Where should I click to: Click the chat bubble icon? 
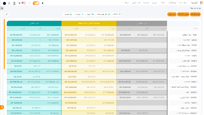point(29,3)
